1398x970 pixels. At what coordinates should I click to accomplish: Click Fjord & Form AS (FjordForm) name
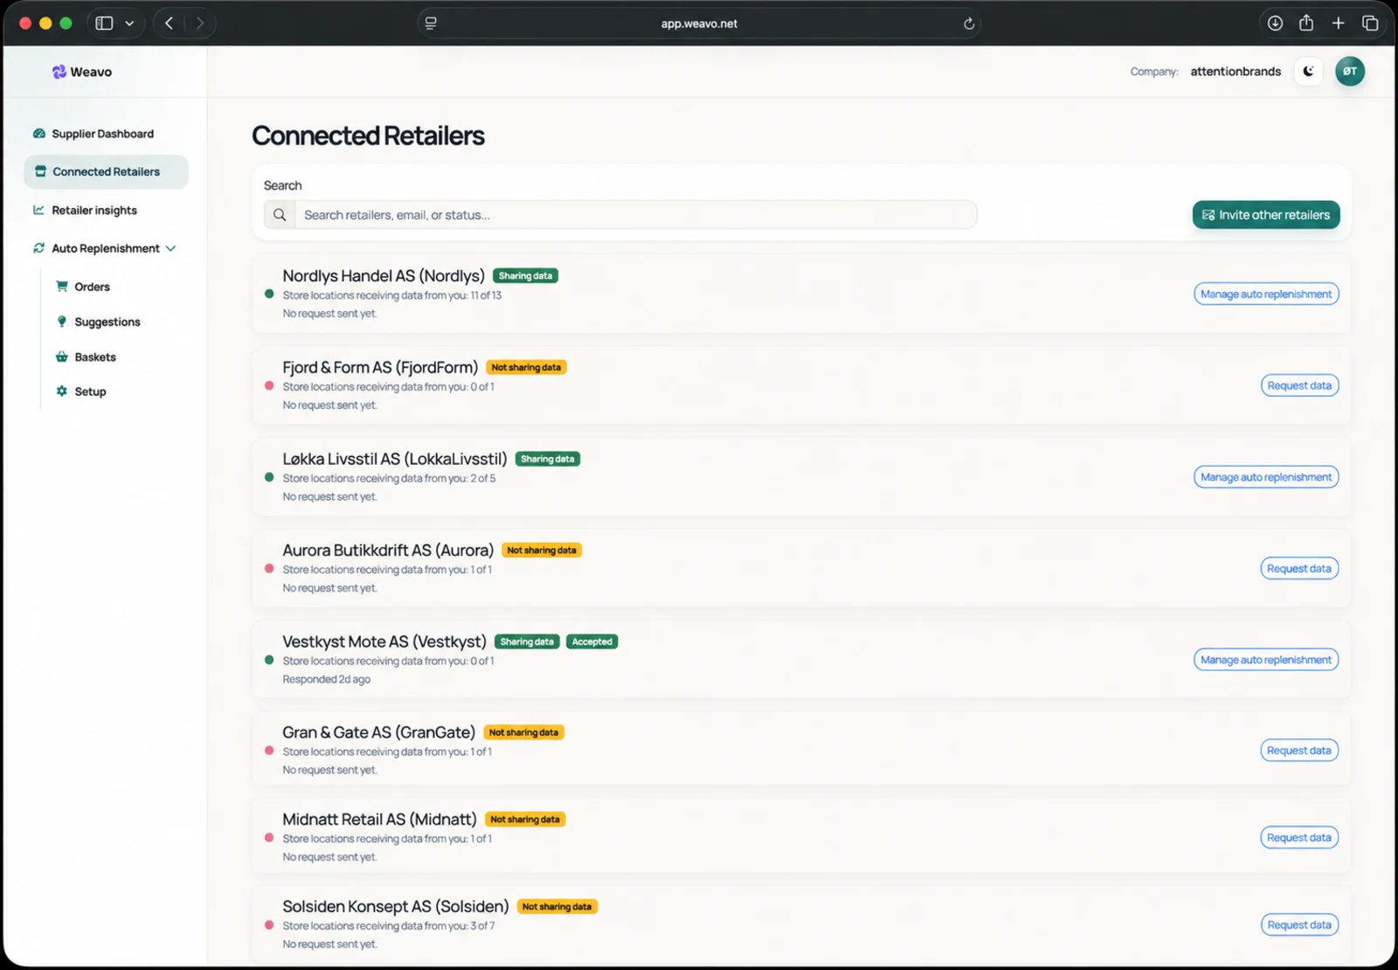tap(380, 368)
